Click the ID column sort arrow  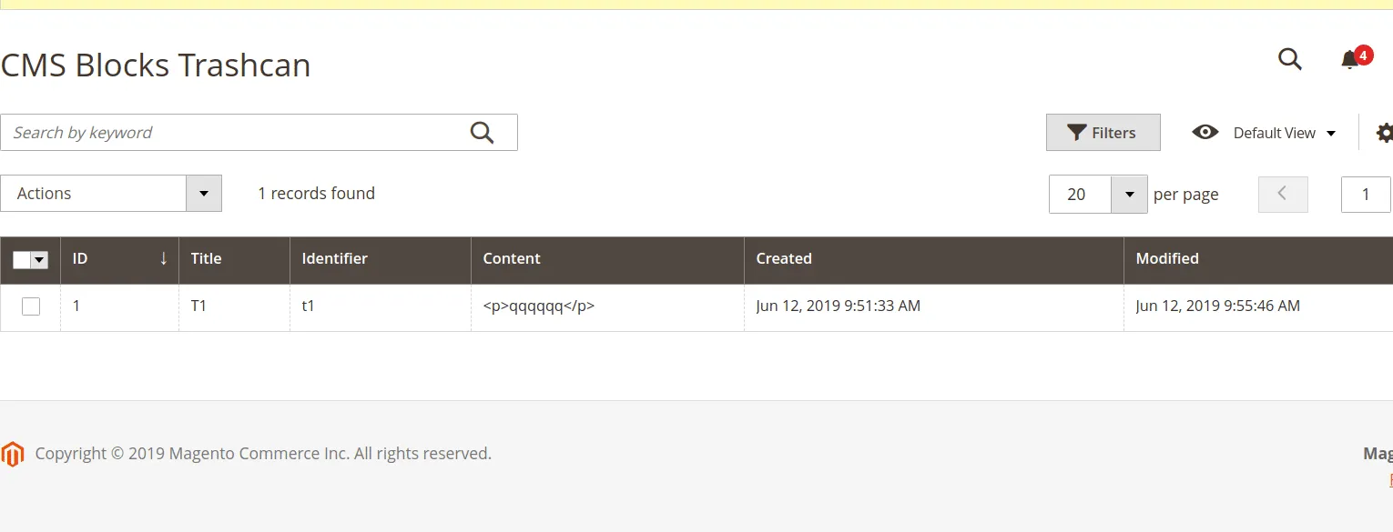163,259
